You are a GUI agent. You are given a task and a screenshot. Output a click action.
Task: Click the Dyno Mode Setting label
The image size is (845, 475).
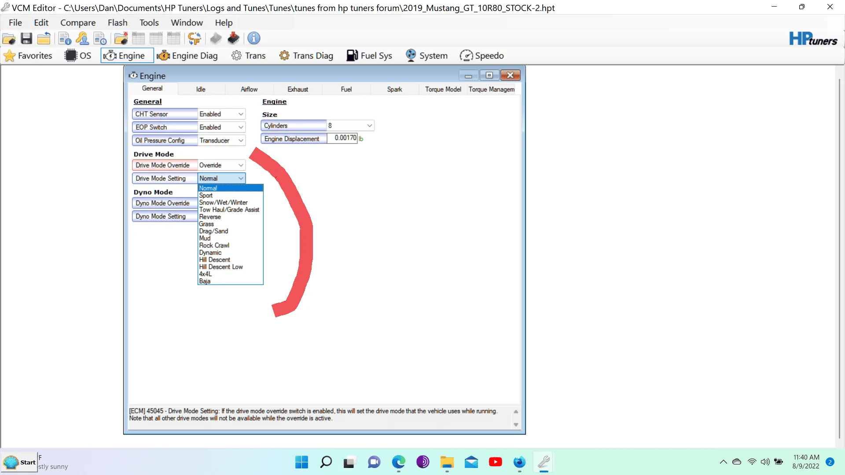165,216
